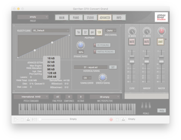
Task: Set polyphony to 32
Action: [x=85, y=32]
